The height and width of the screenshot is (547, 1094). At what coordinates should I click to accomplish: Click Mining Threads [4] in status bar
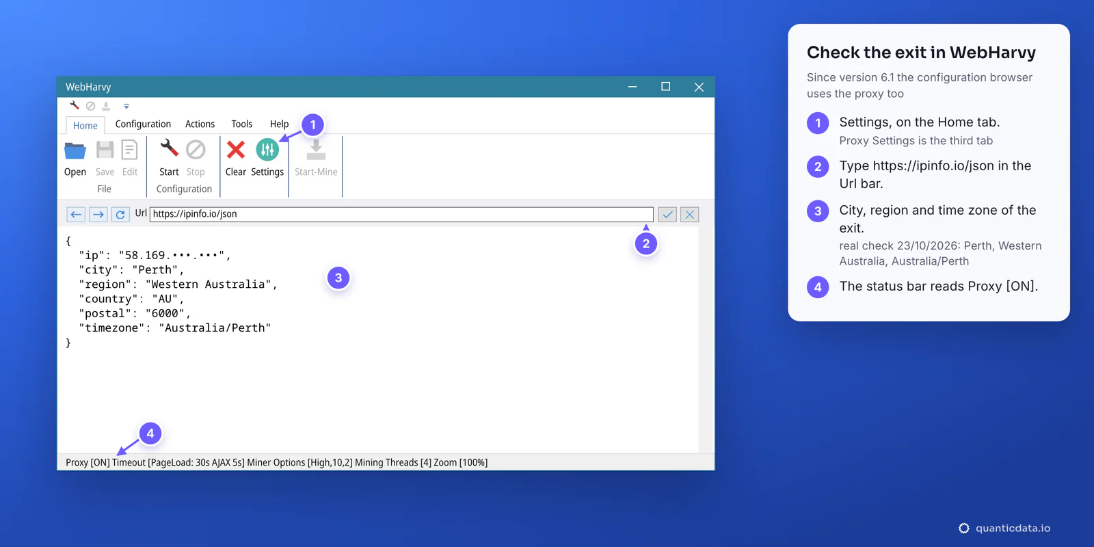coord(393,463)
